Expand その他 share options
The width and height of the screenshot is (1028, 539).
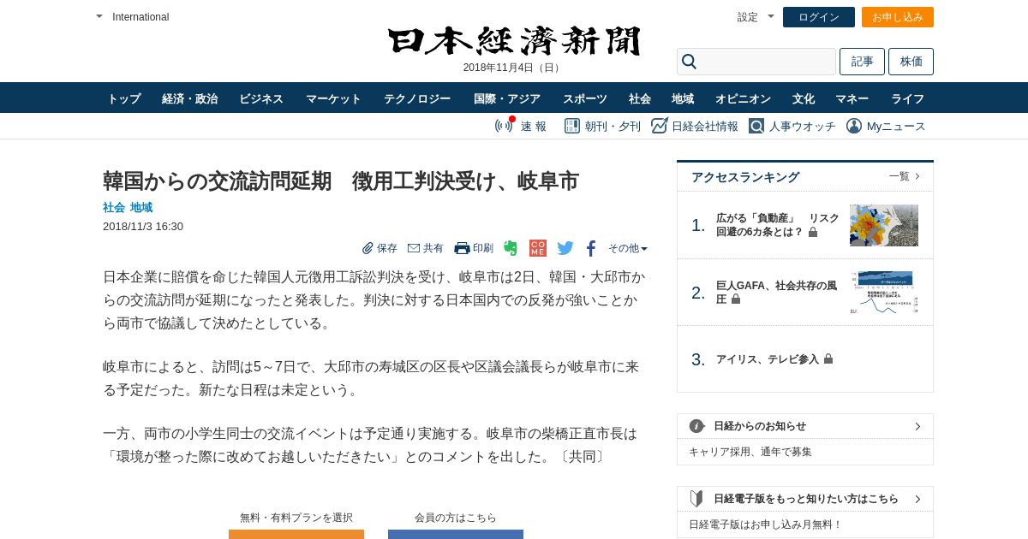tap(628, 248)
